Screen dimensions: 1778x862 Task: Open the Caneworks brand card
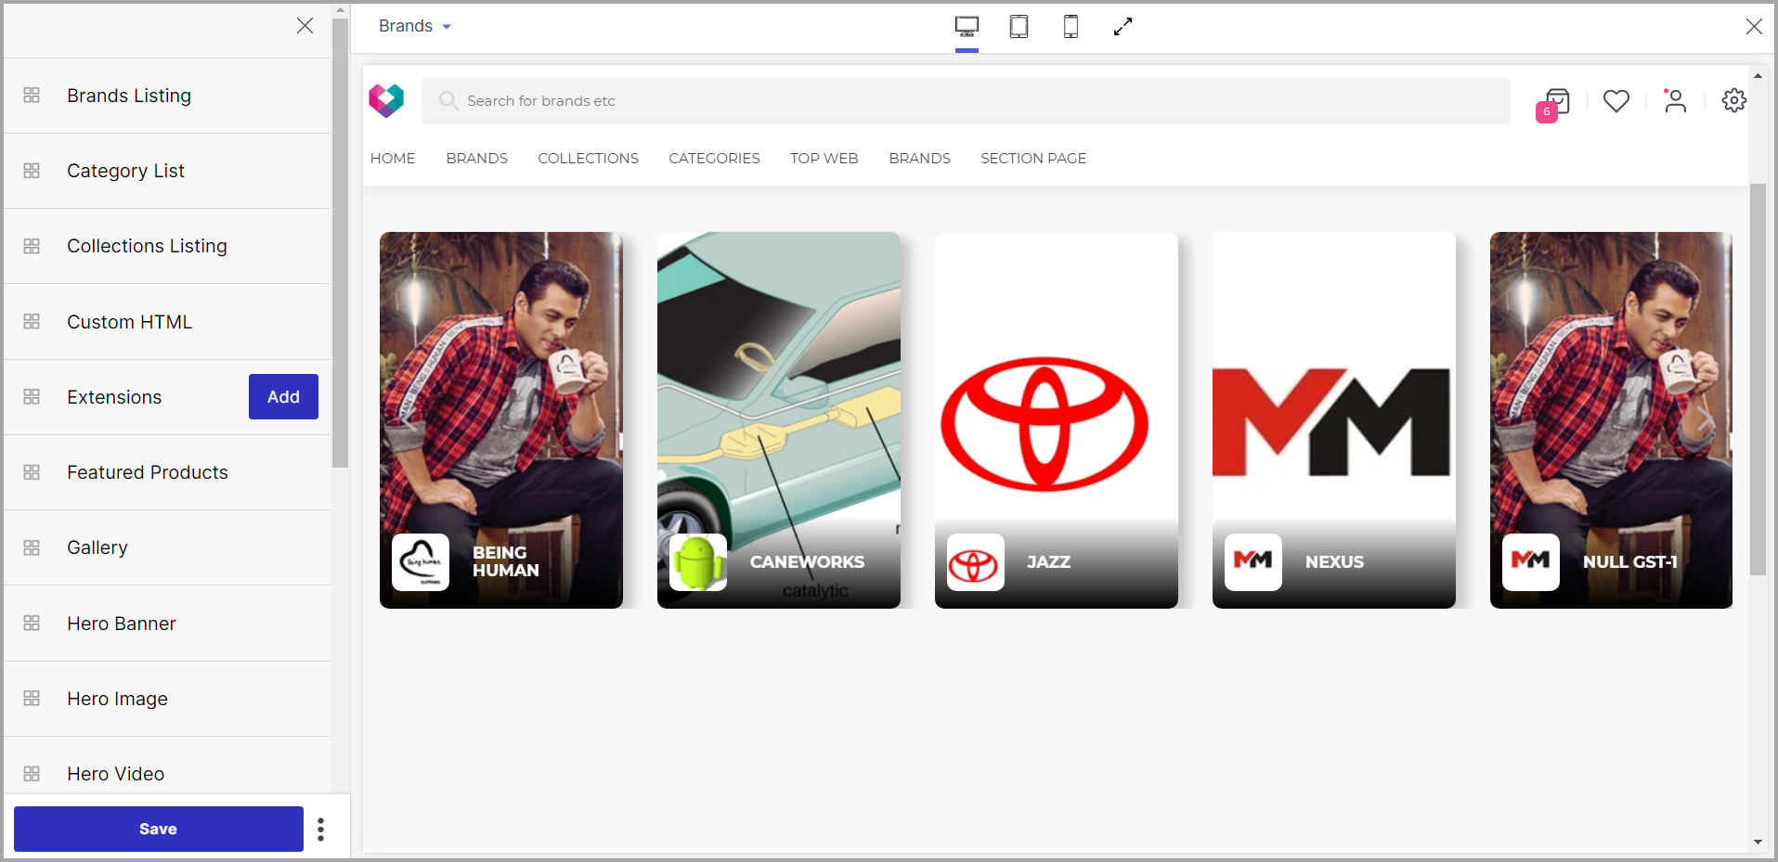pos(779,420)
